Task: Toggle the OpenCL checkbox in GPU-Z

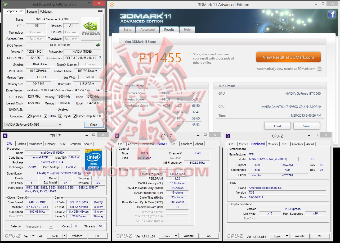Action: (29, 116)
